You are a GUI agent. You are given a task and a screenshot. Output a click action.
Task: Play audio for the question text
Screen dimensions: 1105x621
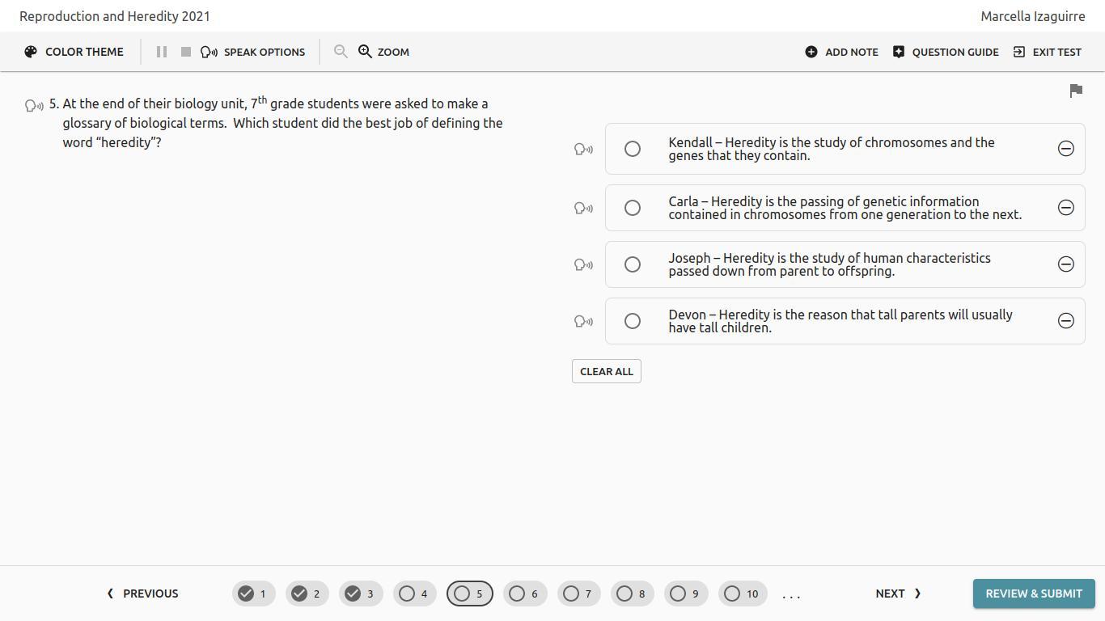[x=34, y=106]
